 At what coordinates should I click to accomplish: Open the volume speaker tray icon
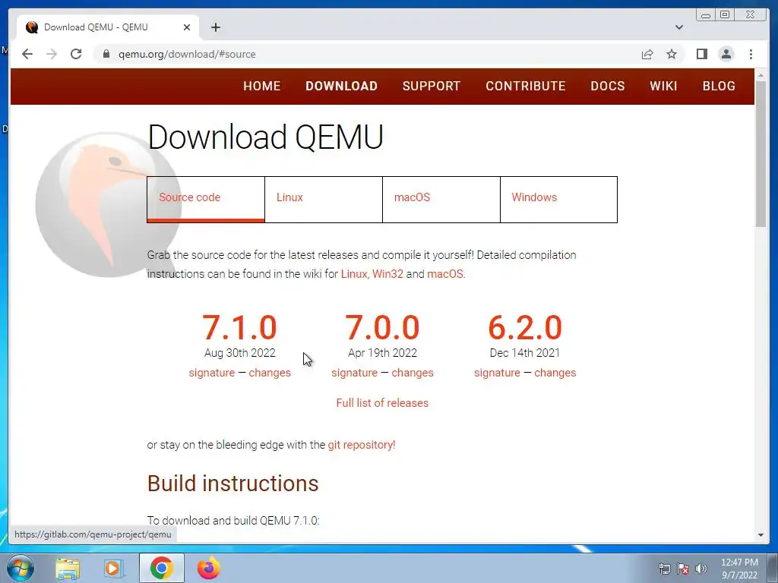pyautogui.click(x=701, y=569)
